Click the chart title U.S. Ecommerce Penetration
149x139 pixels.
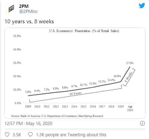coord(84,31)
